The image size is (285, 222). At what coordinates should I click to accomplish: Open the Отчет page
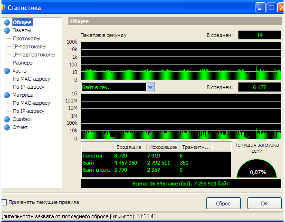pyautogui.click(x=20, y=127)
